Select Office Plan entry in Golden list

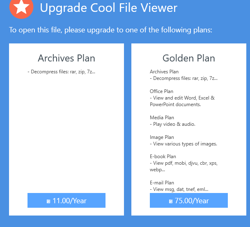(x=161, y=91)
